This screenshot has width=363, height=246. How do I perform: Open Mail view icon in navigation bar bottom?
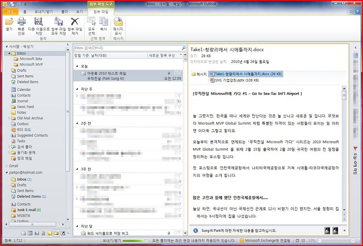(23, 233)
